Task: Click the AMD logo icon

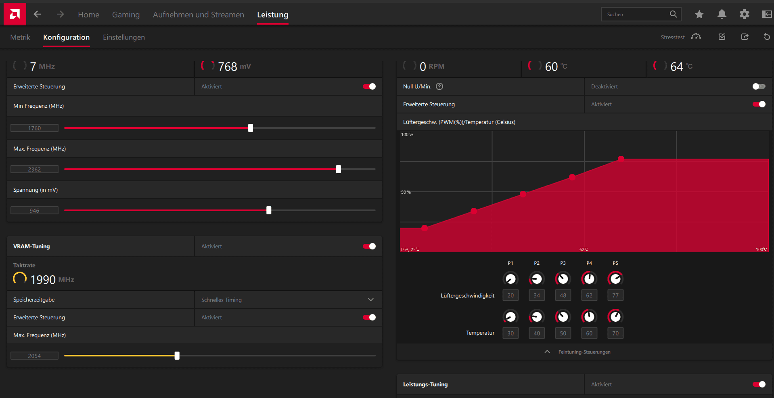Action: pos(15,14)
